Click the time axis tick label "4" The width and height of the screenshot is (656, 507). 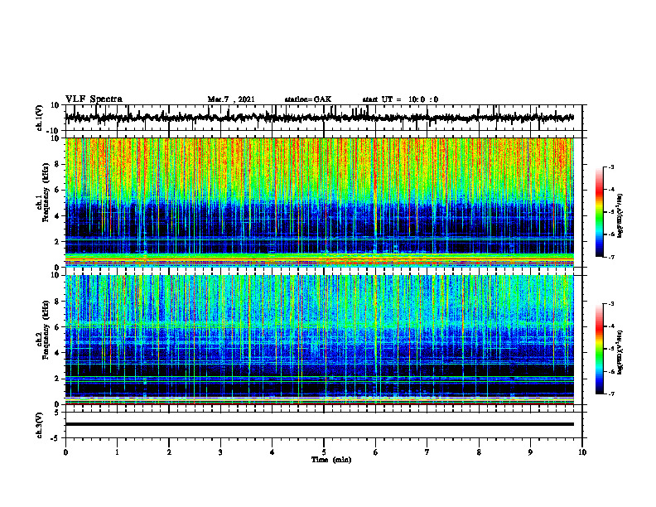pos(273,452)
